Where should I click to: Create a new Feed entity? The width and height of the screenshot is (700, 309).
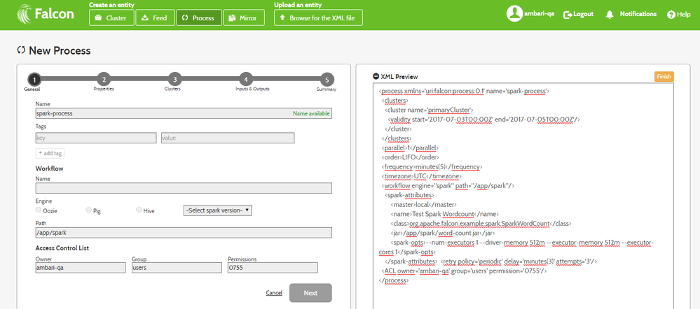coord(155,17)
